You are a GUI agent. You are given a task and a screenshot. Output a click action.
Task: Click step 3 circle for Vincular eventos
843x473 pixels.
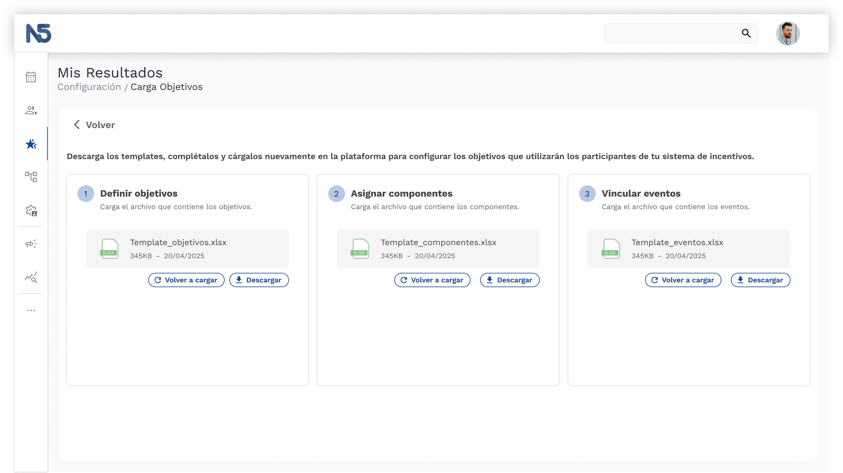click(x=587, y=194)
